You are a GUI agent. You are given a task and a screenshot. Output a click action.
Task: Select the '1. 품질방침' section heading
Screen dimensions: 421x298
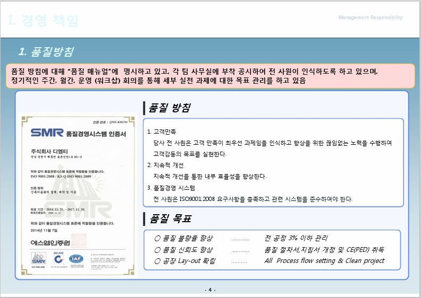pos(46,51)
